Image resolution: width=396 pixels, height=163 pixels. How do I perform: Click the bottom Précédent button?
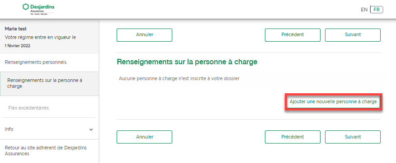pyautogui.click(x=292, y=137)
